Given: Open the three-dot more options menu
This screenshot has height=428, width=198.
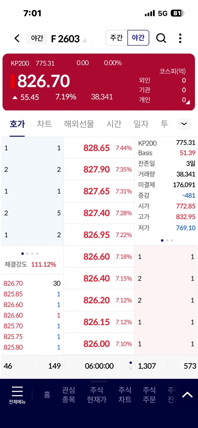Looking at the screenshot, I should (180, 38).
